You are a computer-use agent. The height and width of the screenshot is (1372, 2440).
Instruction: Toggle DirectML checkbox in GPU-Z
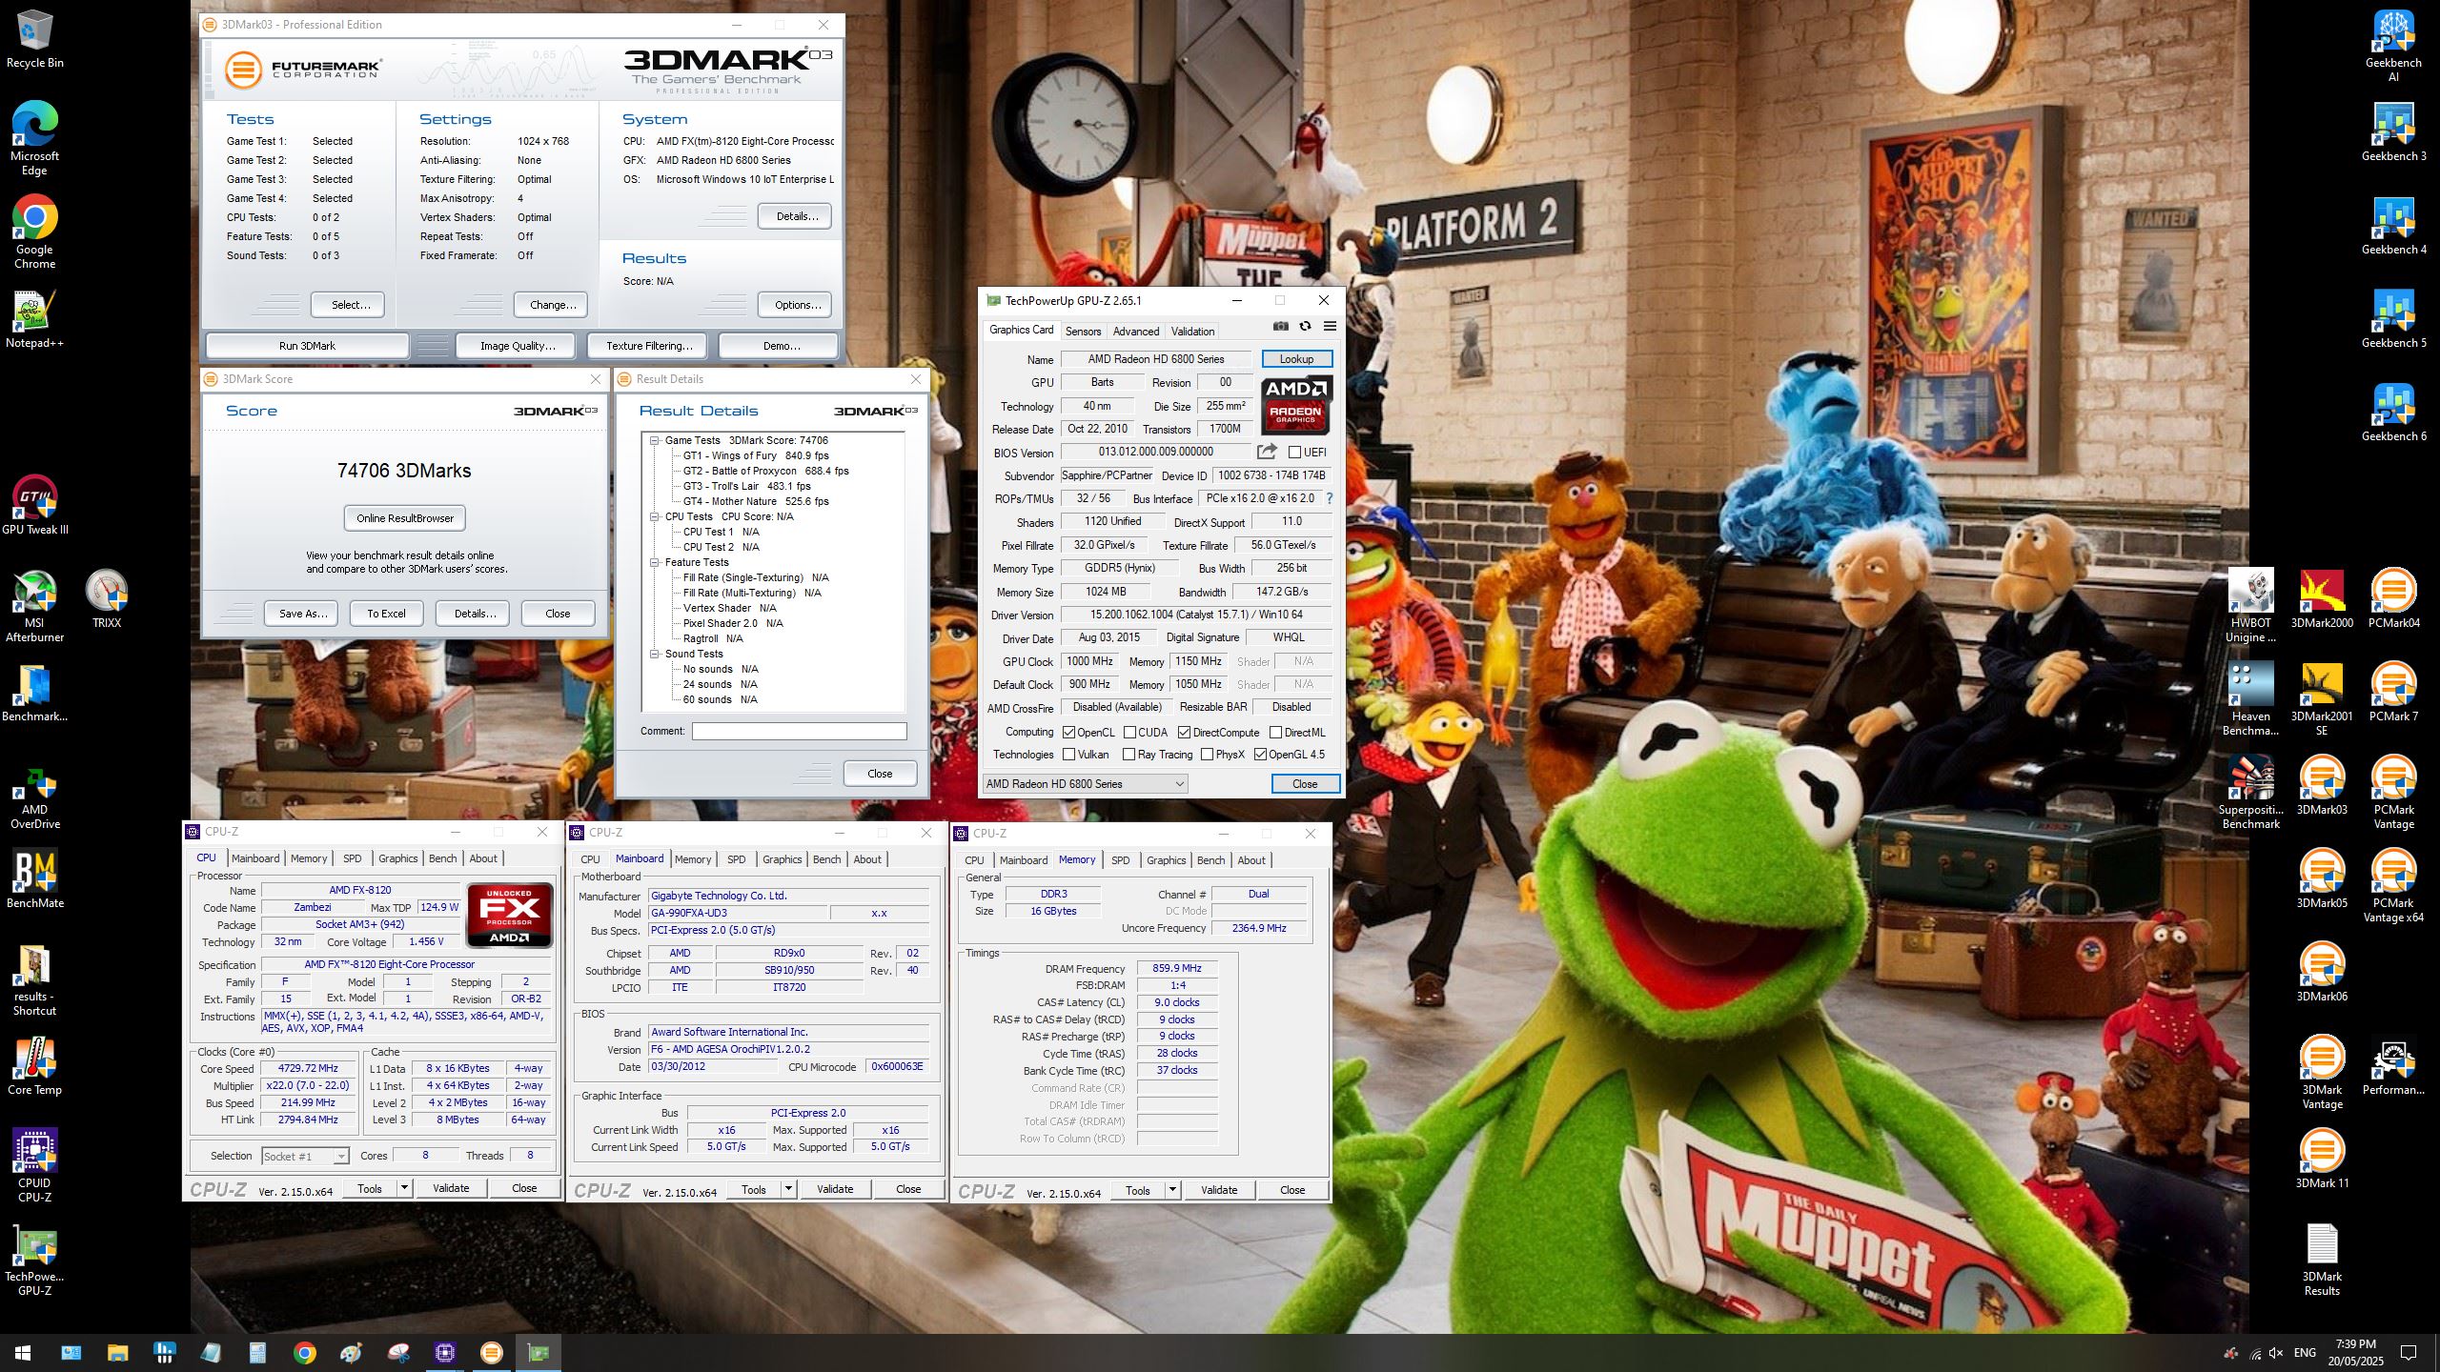click(1275, 733)
